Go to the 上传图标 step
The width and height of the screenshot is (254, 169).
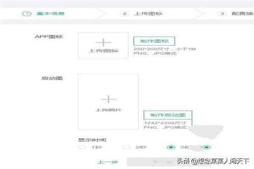(x=141, y=14)
